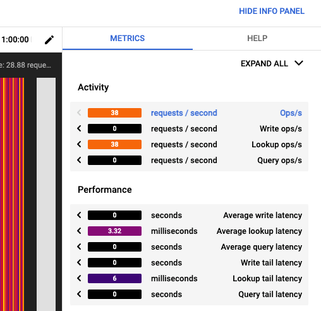Click the pencil edit time icon
321x311 pixels.
click(x=49, y=40)
